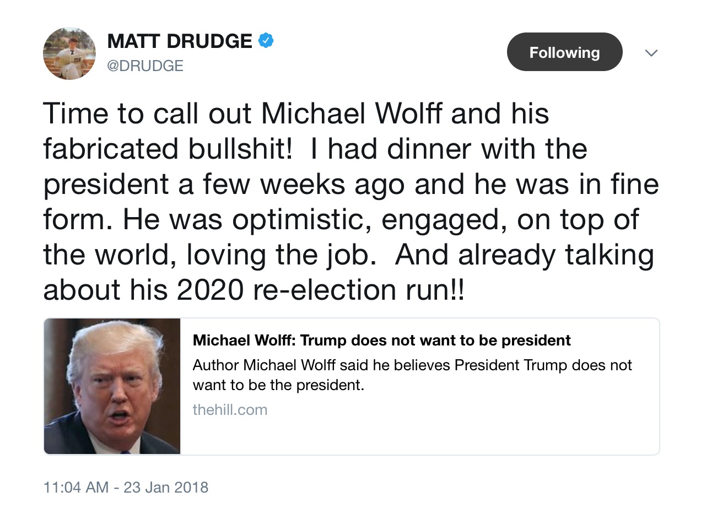Image resolution: width=701 pixels, height=508 pixels.
Task: Click the @DRUDGE handle
Action: 145,66
